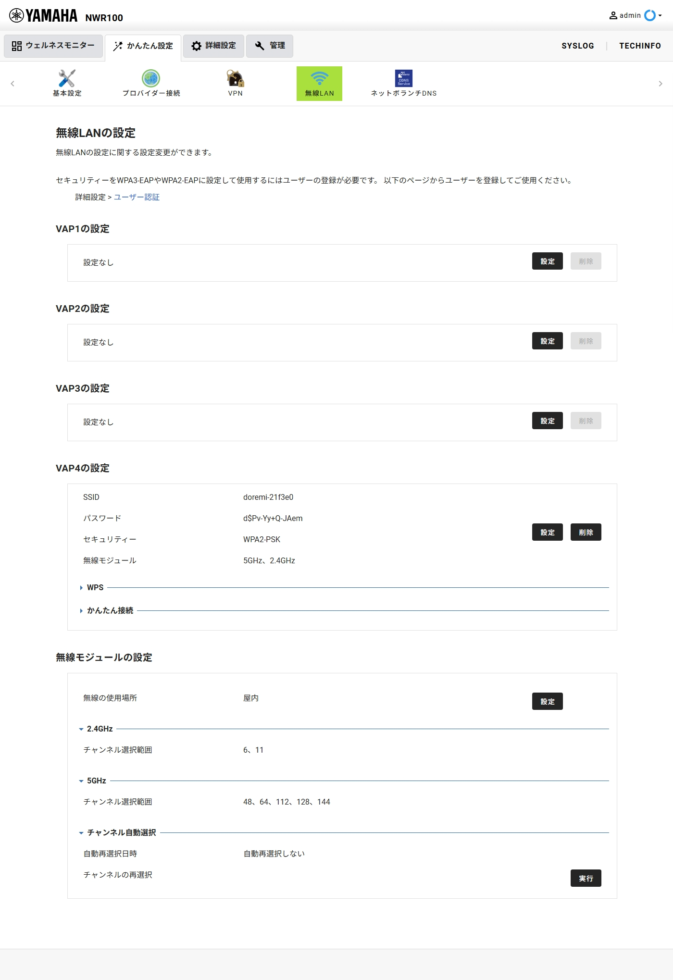
Task: Open TECHINFO link
Action: tap(640, 46)
